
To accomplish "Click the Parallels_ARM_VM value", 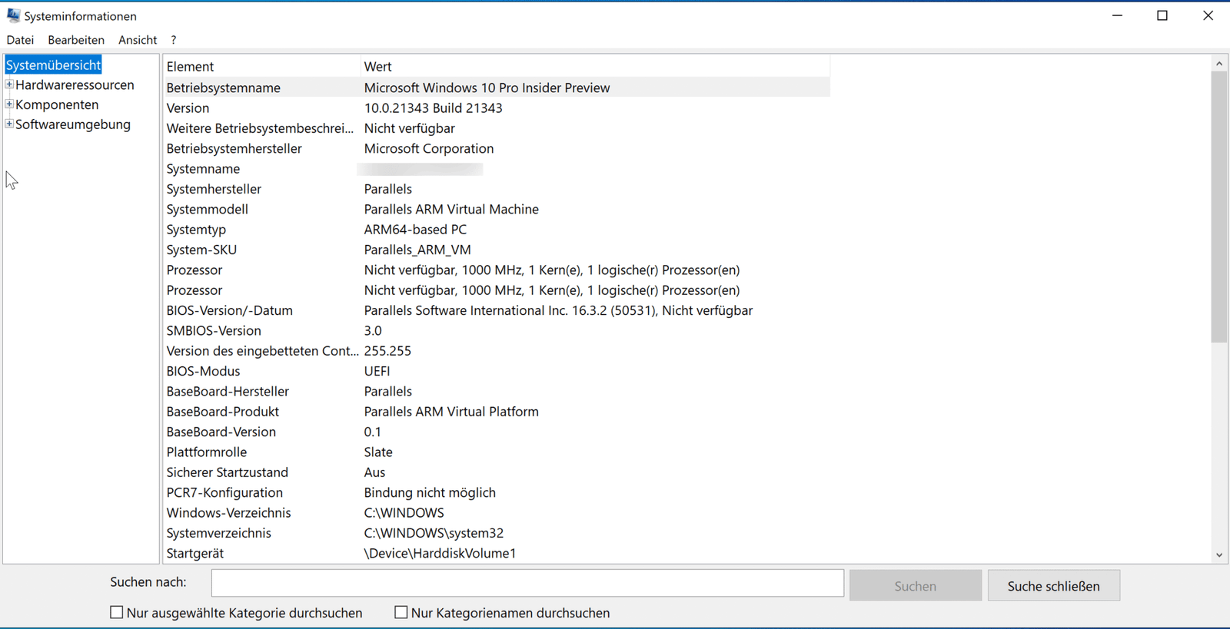I will coord(417,250).
